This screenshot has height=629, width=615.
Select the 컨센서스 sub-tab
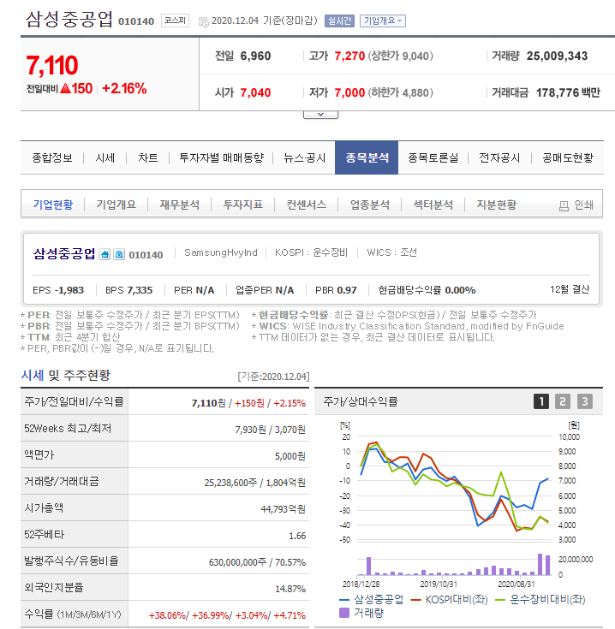tap(307, 205)
